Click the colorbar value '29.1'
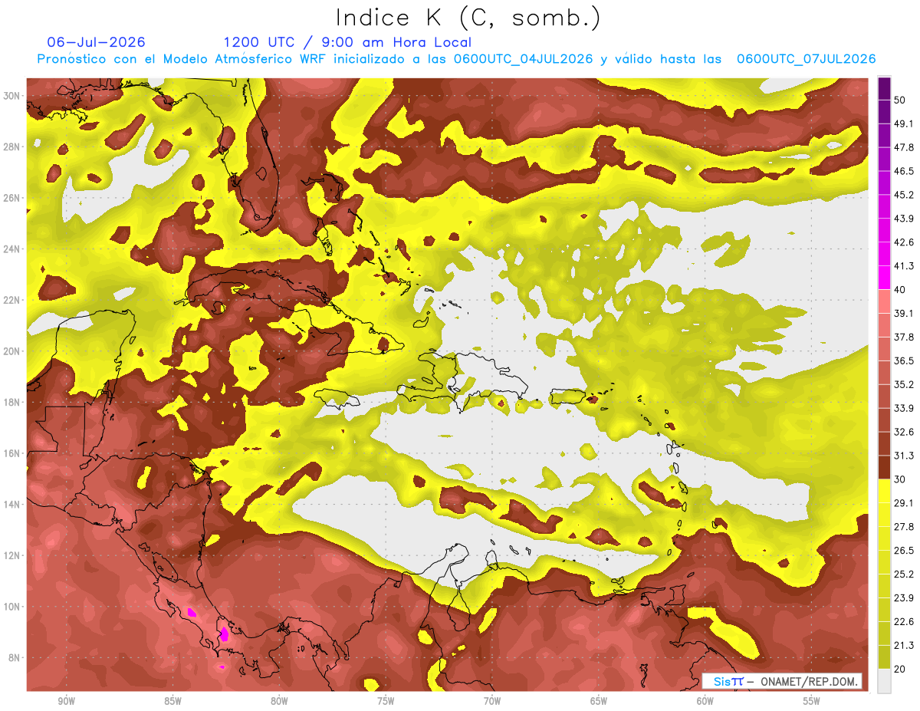The image size is (920, 711). (905, 503)
